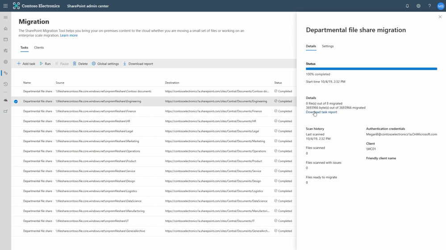Open the history clock icon in sidebar
Image resolution: width=446 pixels, height=250 pixels.
click(x=5, y=84)
